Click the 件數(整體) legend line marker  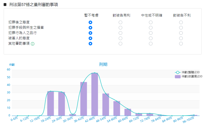pos(178,72)
